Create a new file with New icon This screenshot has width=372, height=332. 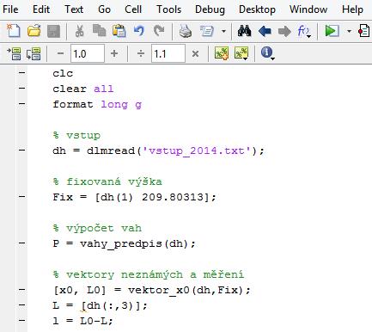13,31
